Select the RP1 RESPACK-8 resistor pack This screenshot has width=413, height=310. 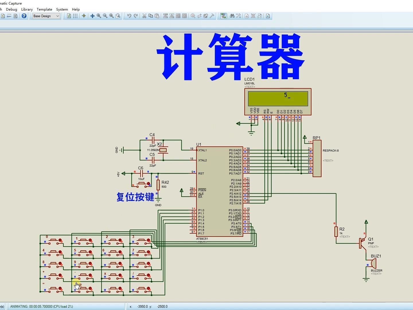click(317, 158)
